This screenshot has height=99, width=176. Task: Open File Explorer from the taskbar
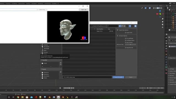pyautogui.click(x=23, y=97)
